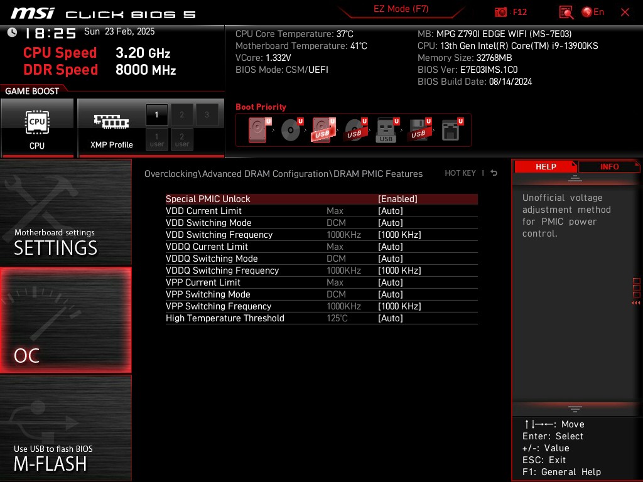Image resolution: width=643 pixels, height=482 pixels.
Task: Switch to the INFO tab
Action: (609, 167)
